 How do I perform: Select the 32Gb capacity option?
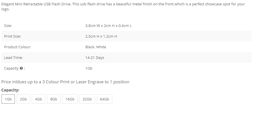(87, 99)
